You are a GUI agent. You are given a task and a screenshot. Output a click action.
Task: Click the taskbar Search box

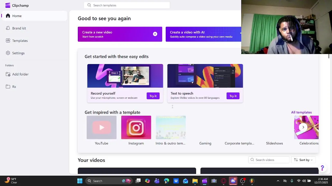point(109,181)
